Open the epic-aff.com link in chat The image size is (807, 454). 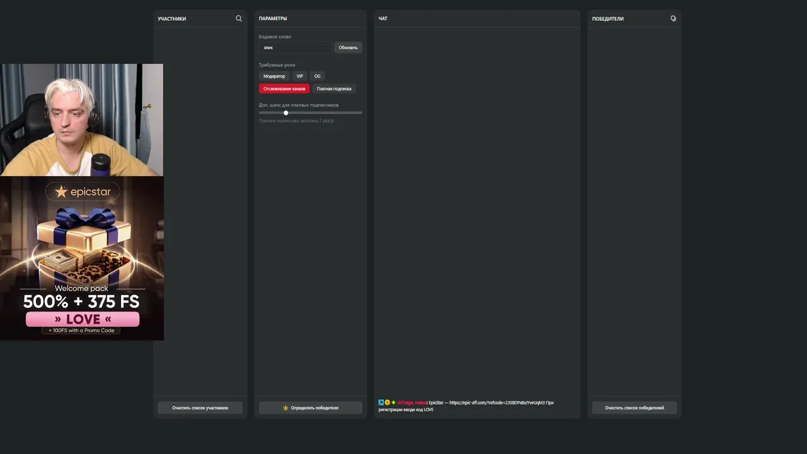497,402
